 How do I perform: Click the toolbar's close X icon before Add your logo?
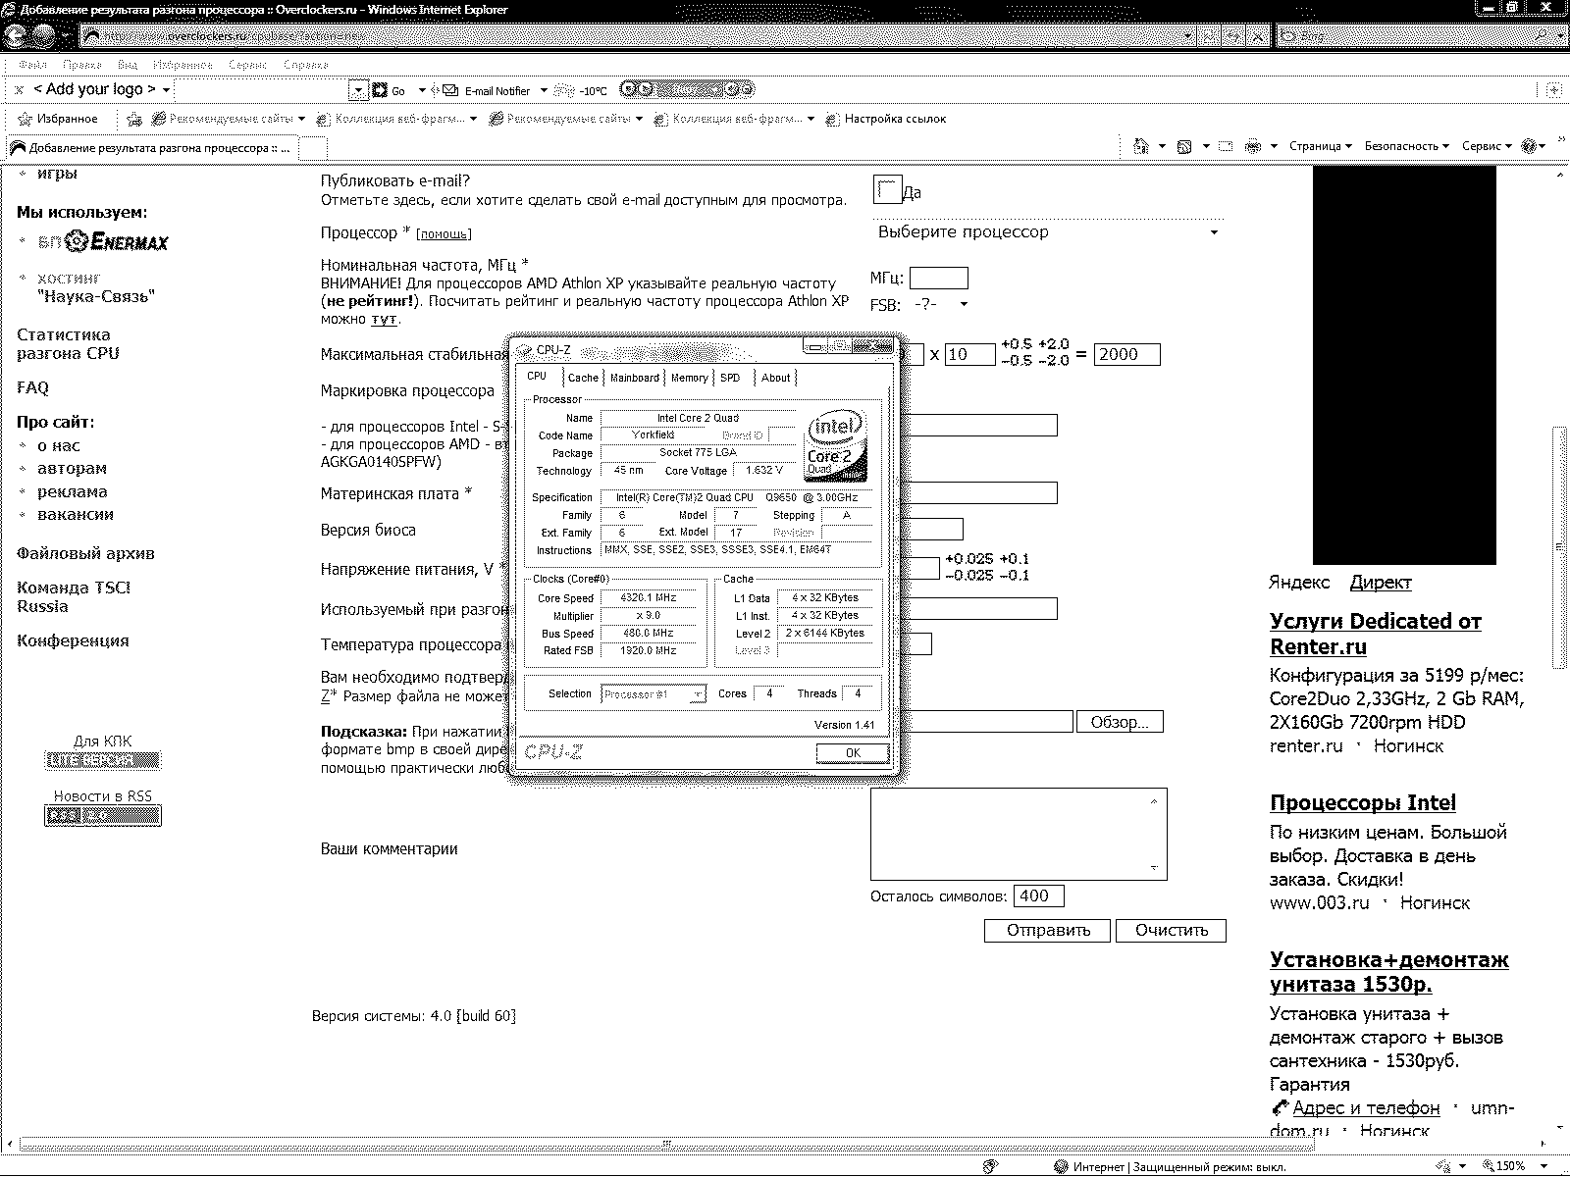(19, 89)
